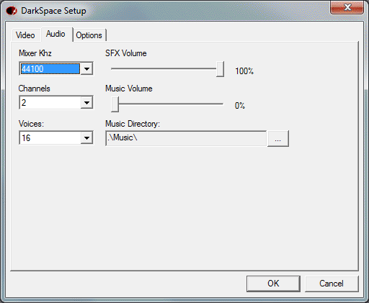The height and width of the screenshot is (303, 369).
Task: Click the SFX Volume slider thumb
Action: (220, 69)
